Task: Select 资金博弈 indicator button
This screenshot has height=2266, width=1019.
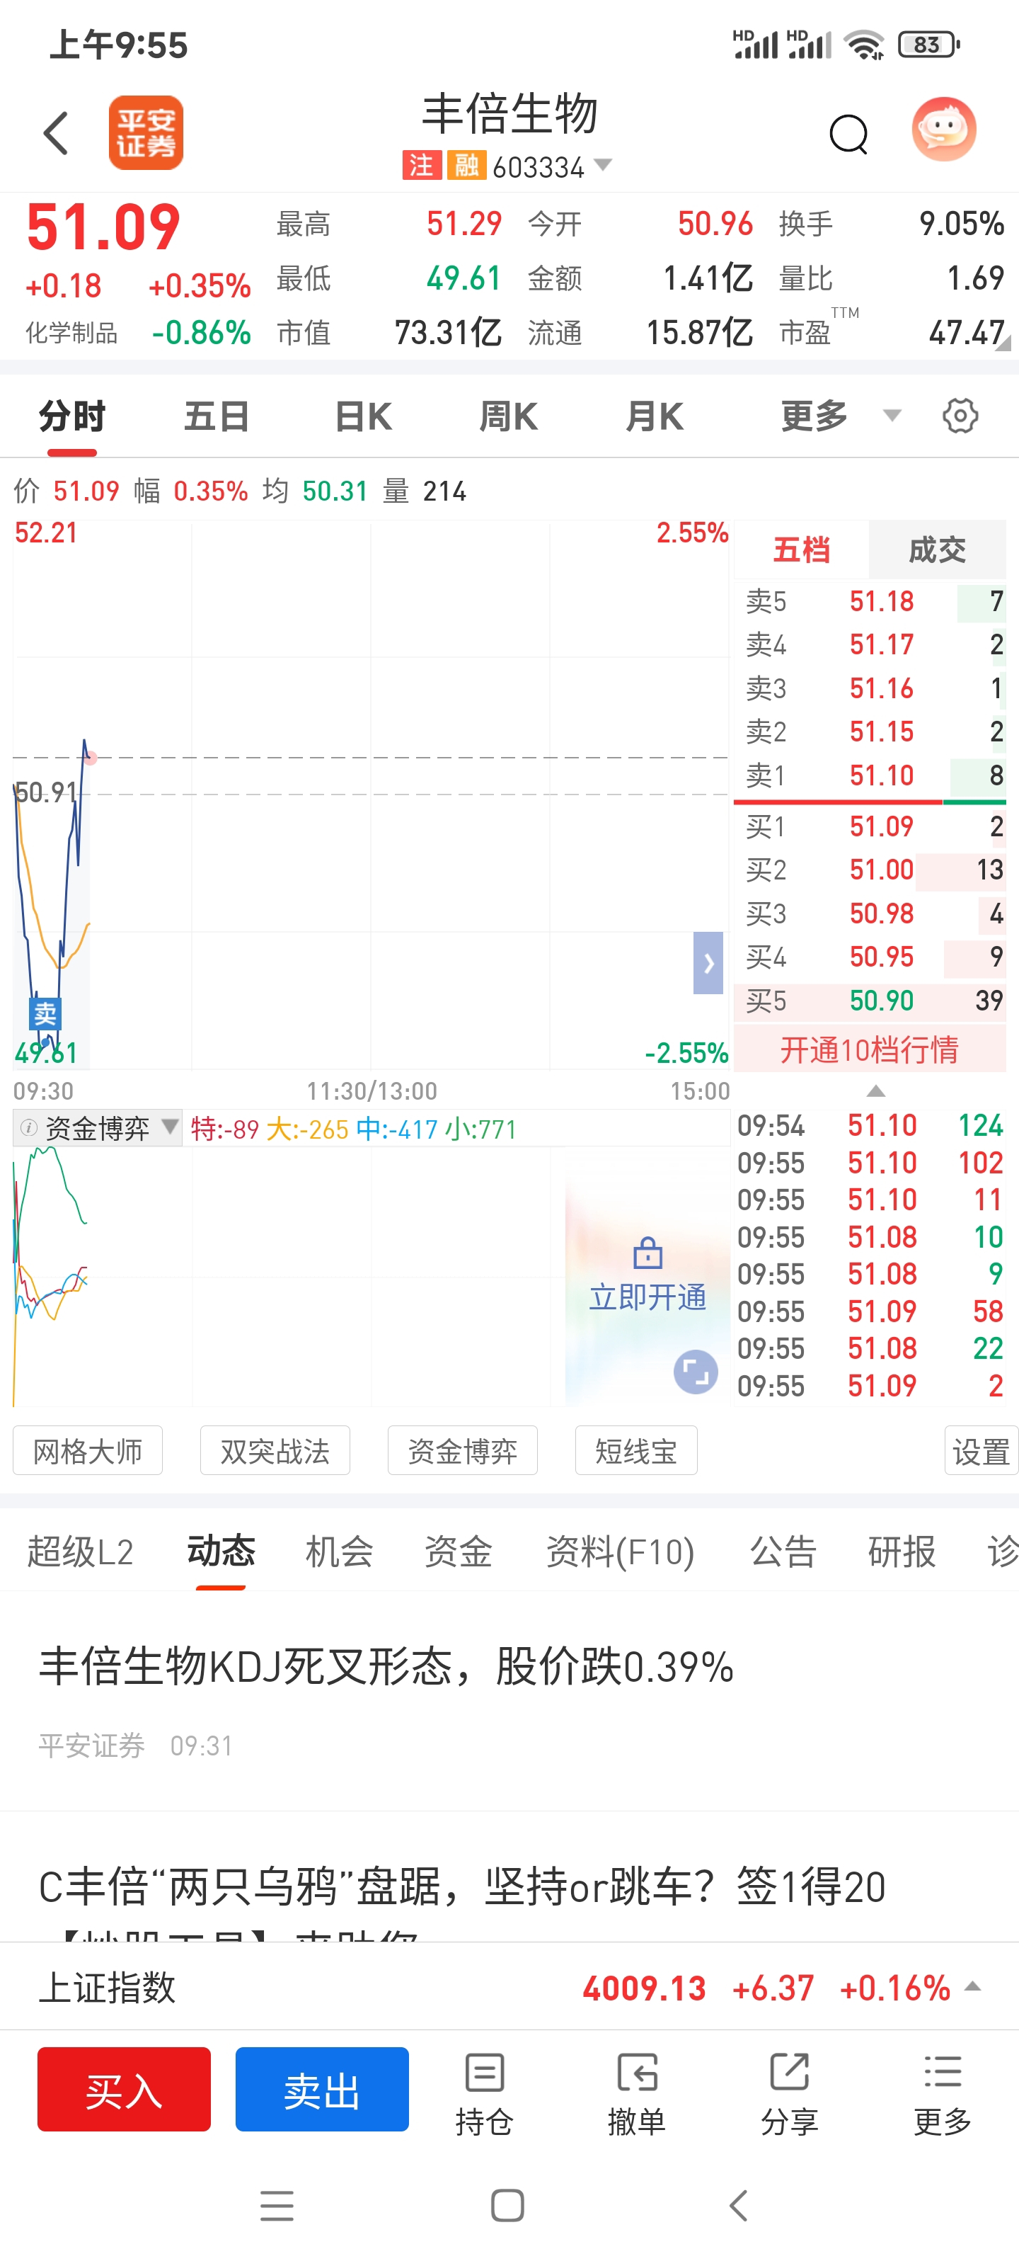Action: click(463, 1450)
